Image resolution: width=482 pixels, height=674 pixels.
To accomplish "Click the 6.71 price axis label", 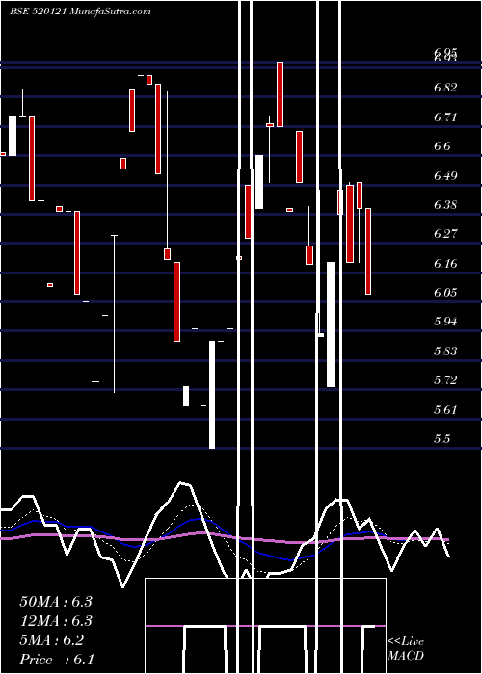I will [445, 117].
